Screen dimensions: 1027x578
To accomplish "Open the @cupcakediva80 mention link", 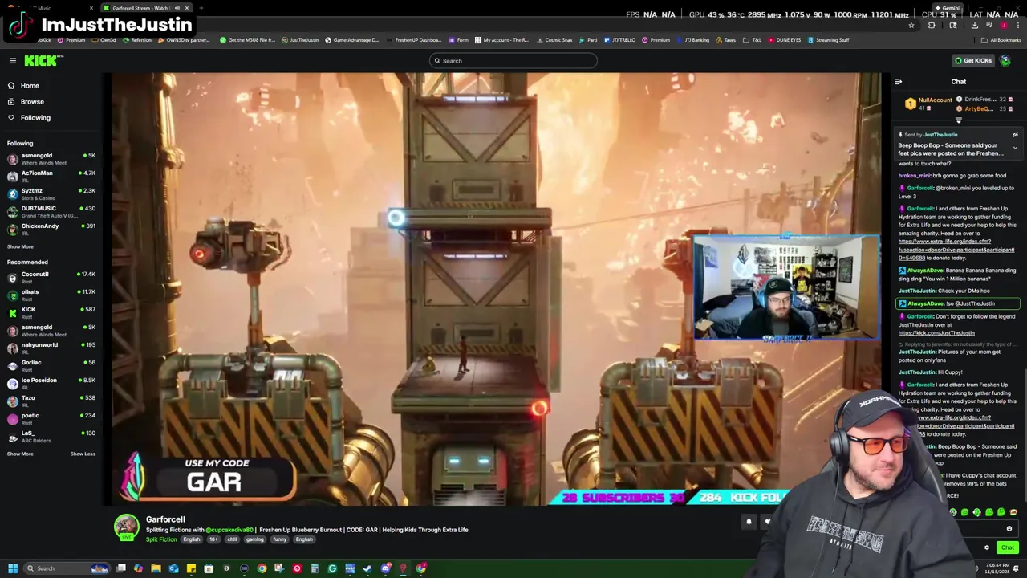I will click(229, 530).
